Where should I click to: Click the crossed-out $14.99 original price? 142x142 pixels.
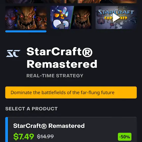coord(45,137)
